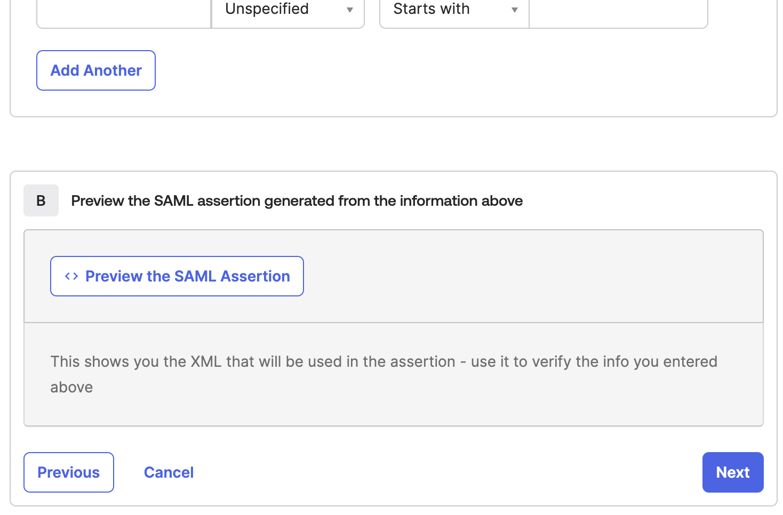The width and height of the screenshot is (783, 515).
Task: Click the B step badge
Action: coord(41,200)
